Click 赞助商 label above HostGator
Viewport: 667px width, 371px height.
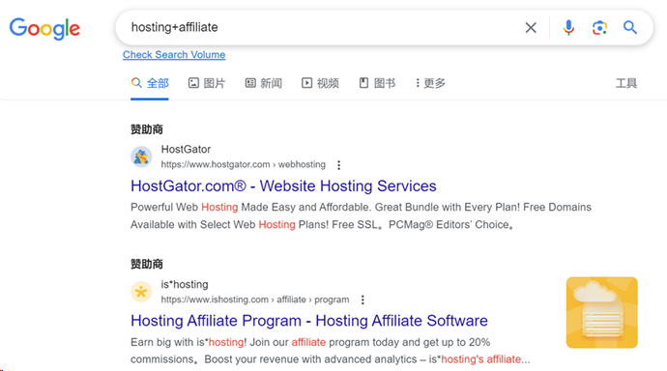(147, 129)
